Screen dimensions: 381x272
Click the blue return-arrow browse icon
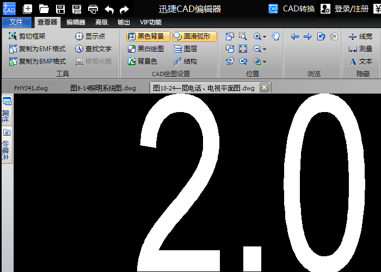[321, 36]
